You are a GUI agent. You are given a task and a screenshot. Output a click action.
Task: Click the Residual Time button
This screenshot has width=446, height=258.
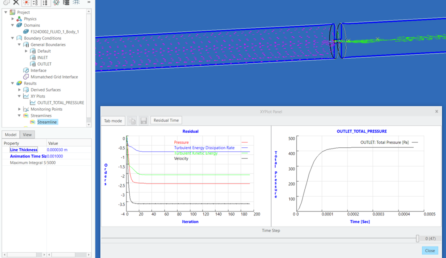click(166, 120)
